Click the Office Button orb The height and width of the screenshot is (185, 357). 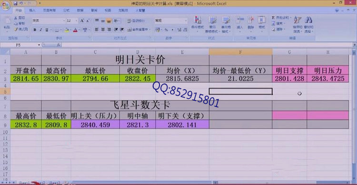click(6, 6)
